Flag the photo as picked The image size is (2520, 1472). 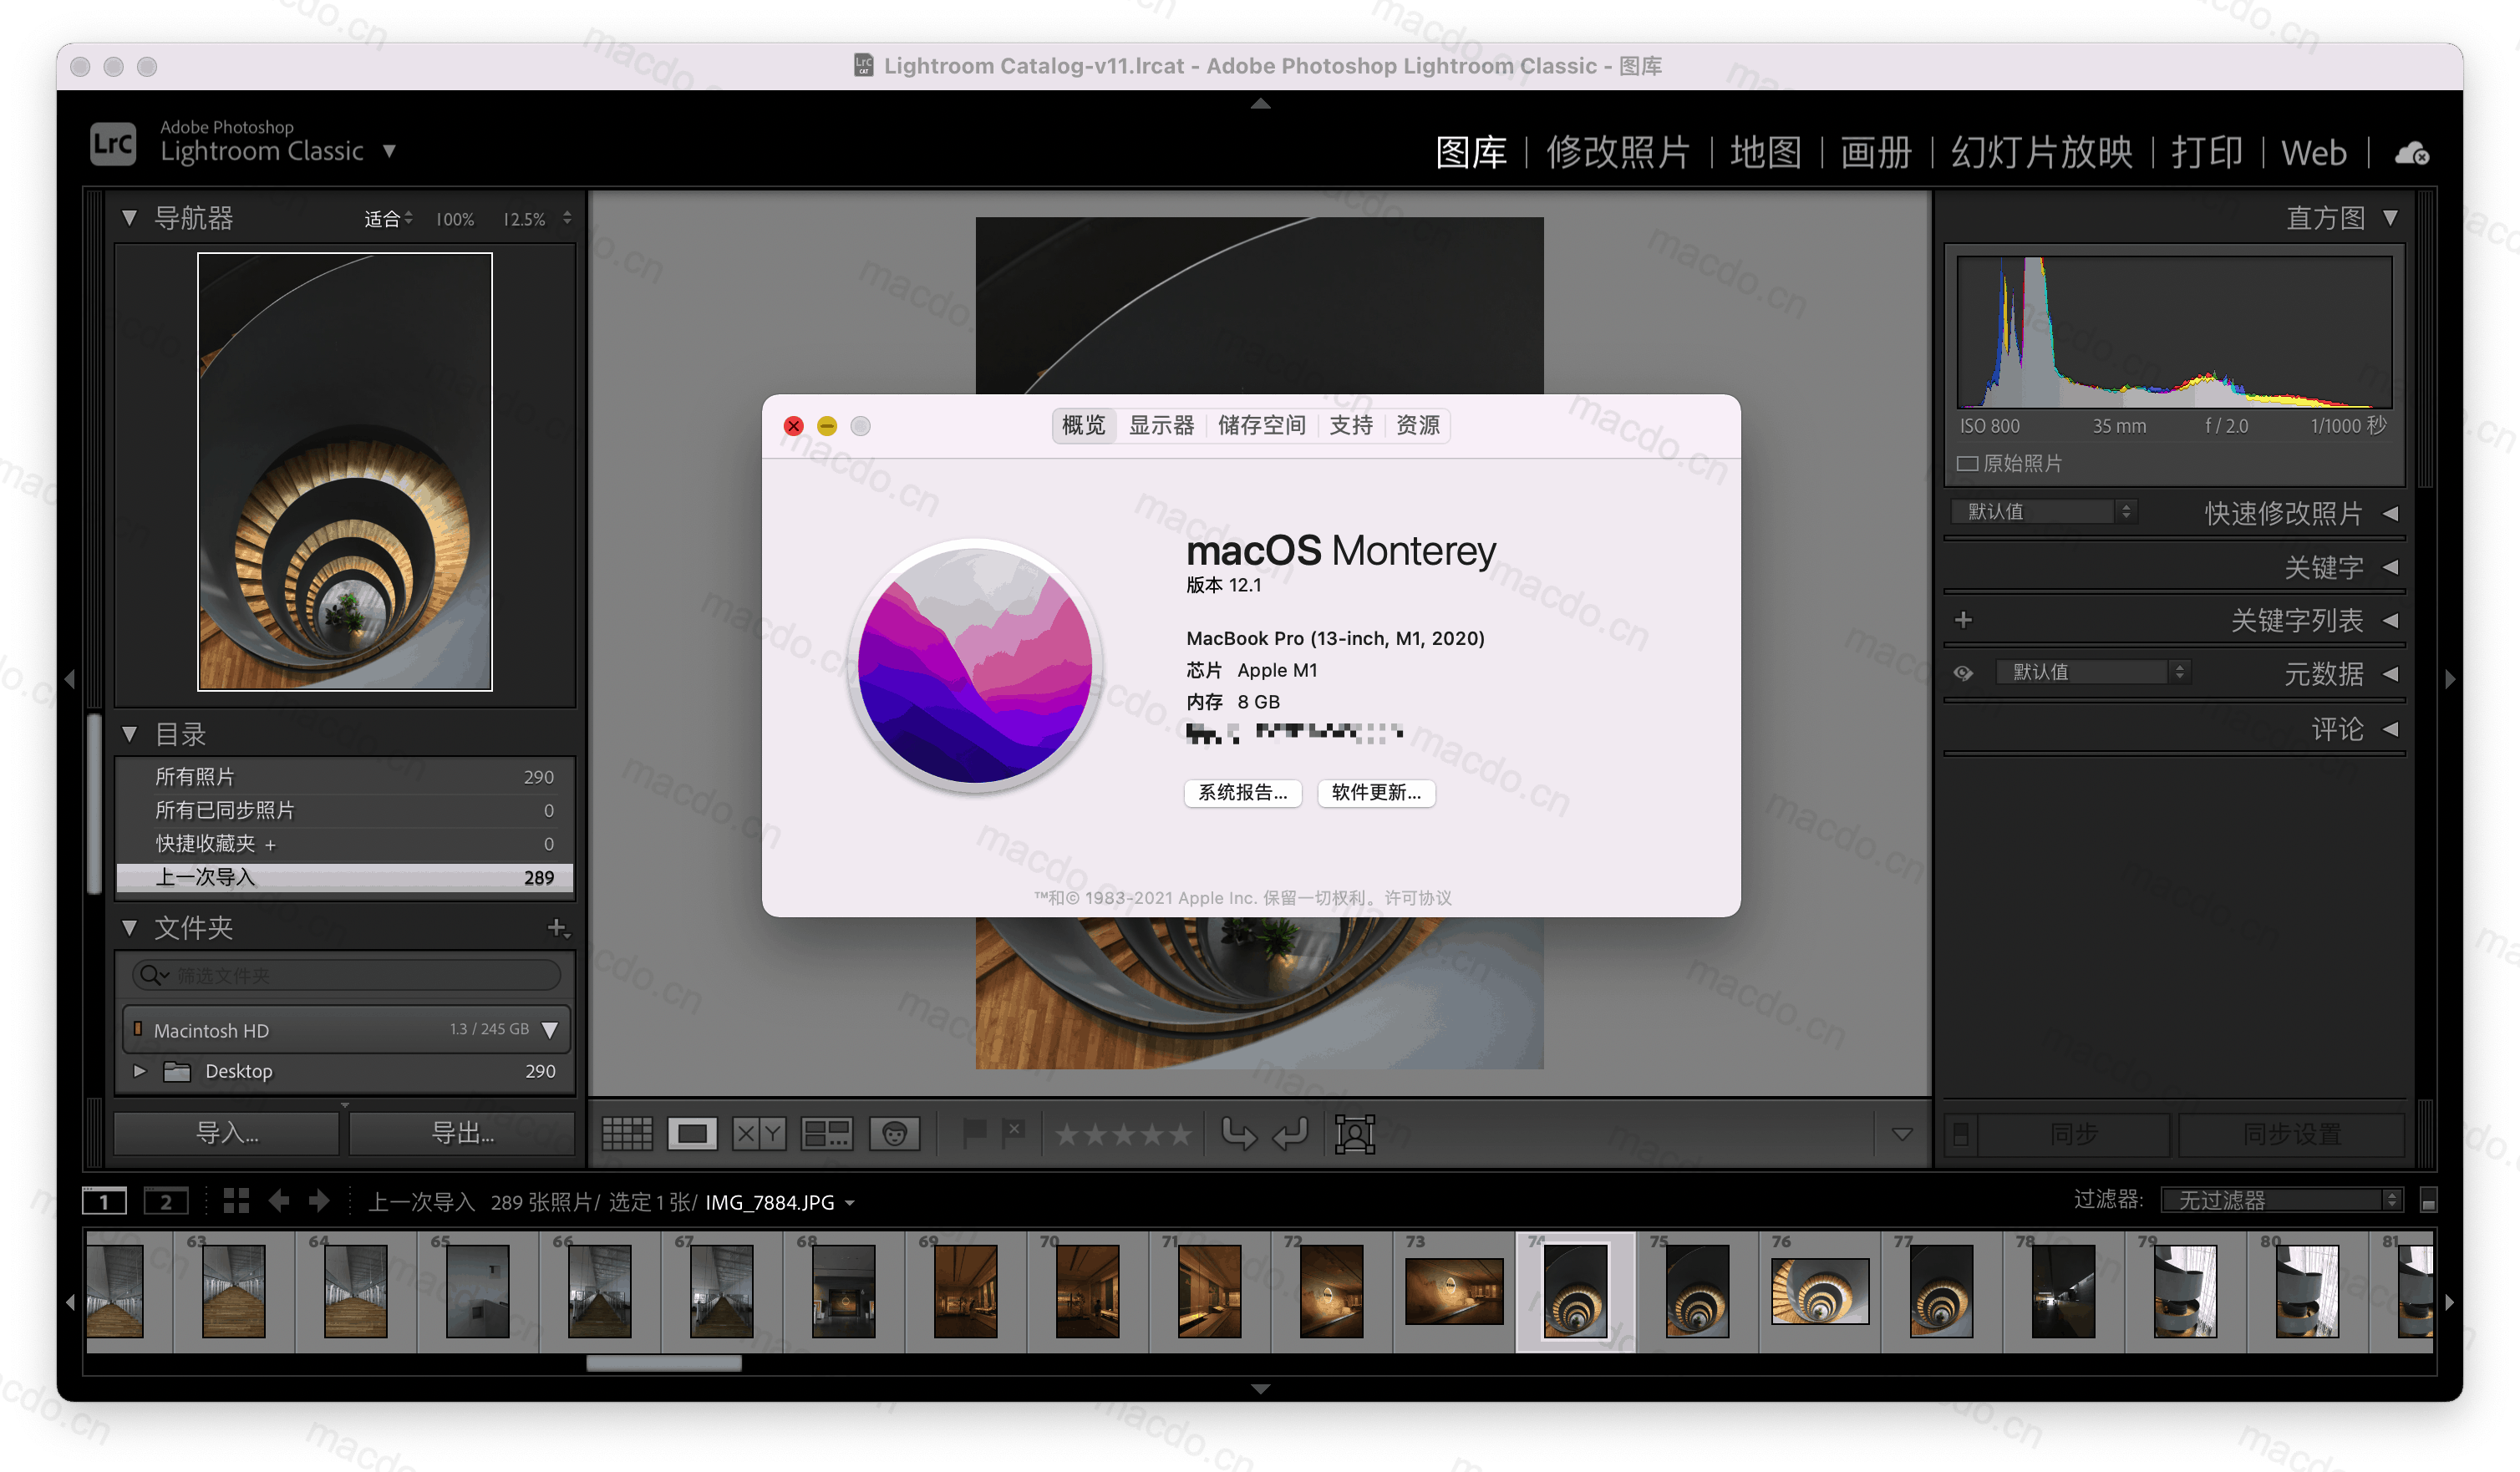(x=974, y=1133)
